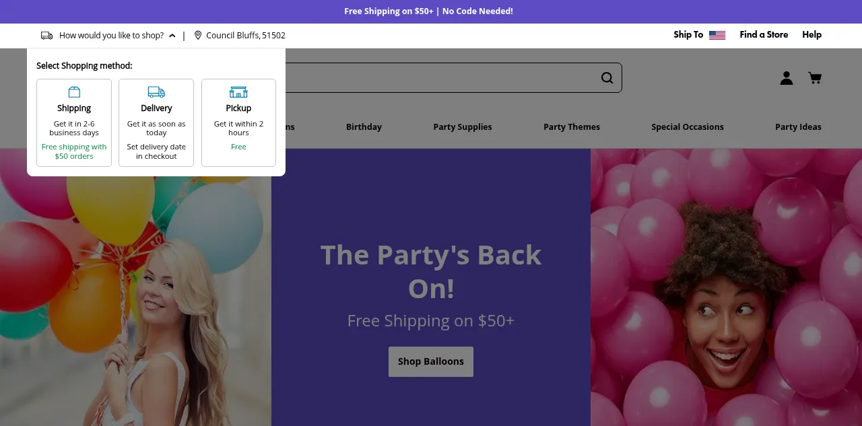
Task: Click the search magnifying glass icon
Action: click(607, 78)
